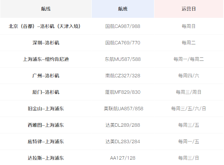224x165 pixels.
Task: Click the 每周一/五 cell
Action: pos(189,141)
